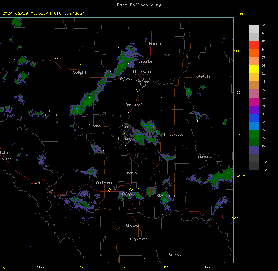
Task: Click the white plus marker north of Drumheller
Action: pos(197,121)
